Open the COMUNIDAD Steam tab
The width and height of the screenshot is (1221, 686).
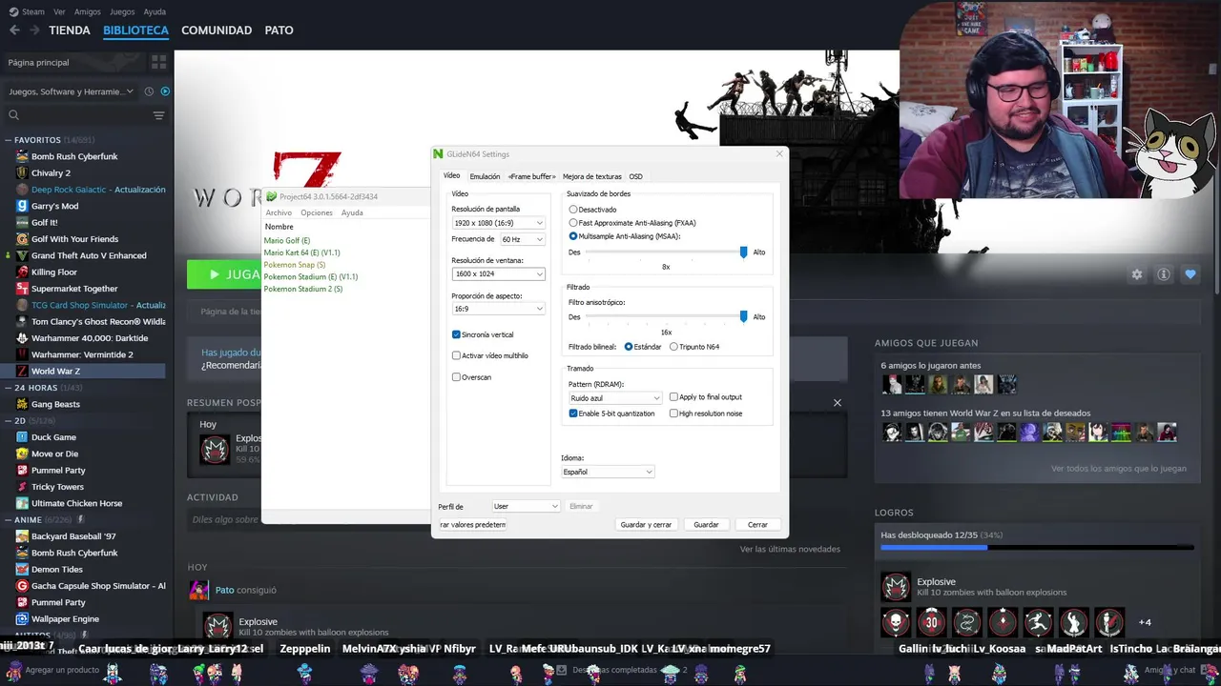click(x=217, y=30)
